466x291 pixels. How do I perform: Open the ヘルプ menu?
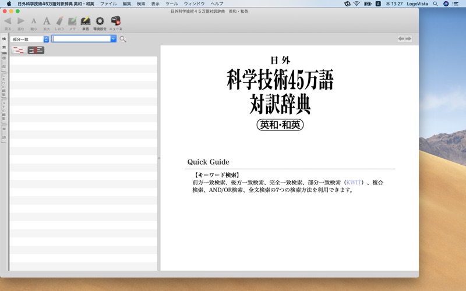coord(217,3)
